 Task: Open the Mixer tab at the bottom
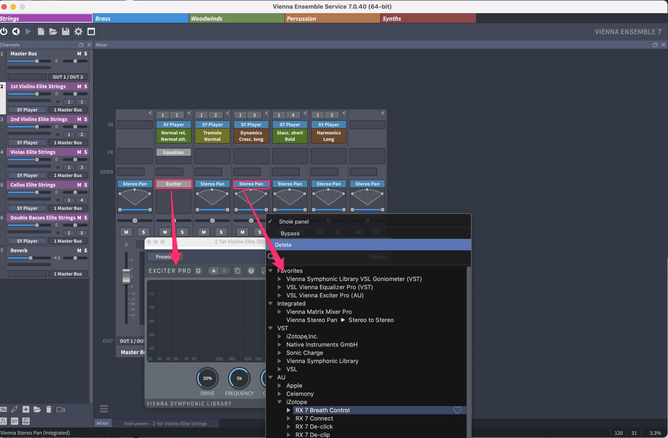(x=103, y=423)
